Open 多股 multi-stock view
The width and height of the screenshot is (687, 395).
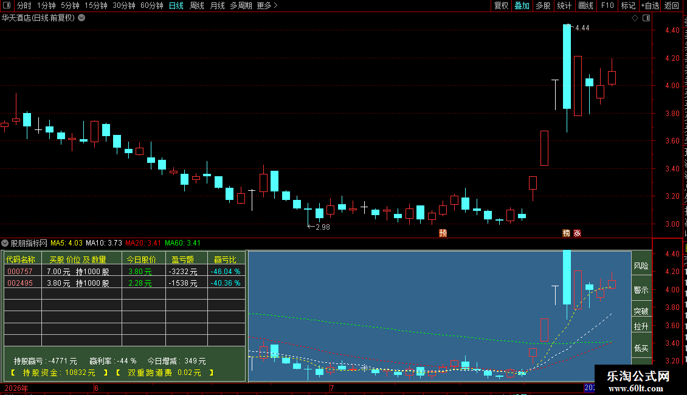544,5
